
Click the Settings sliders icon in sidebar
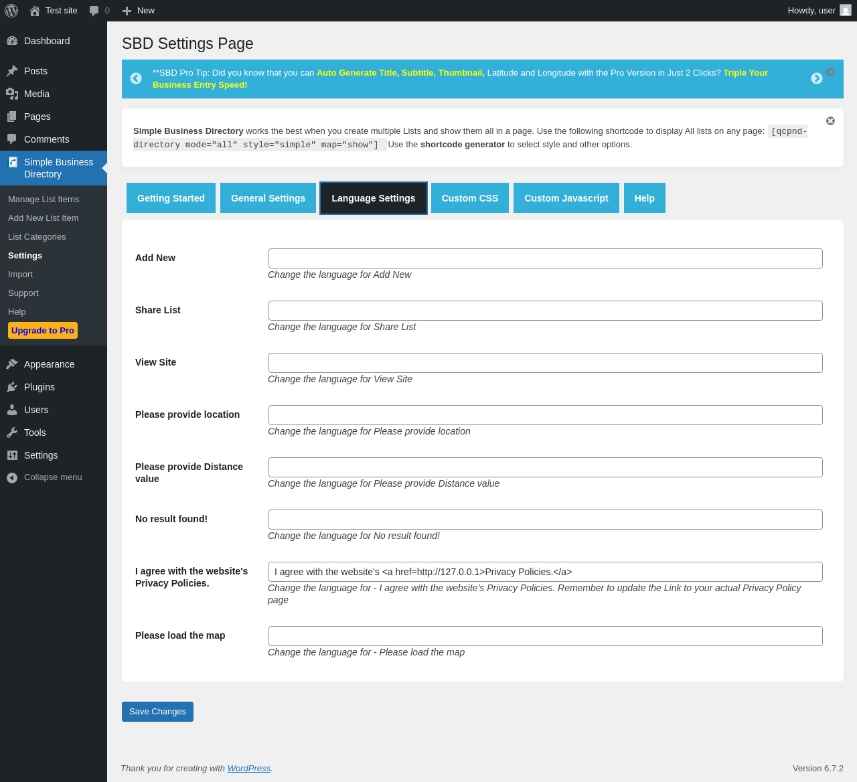12,455
